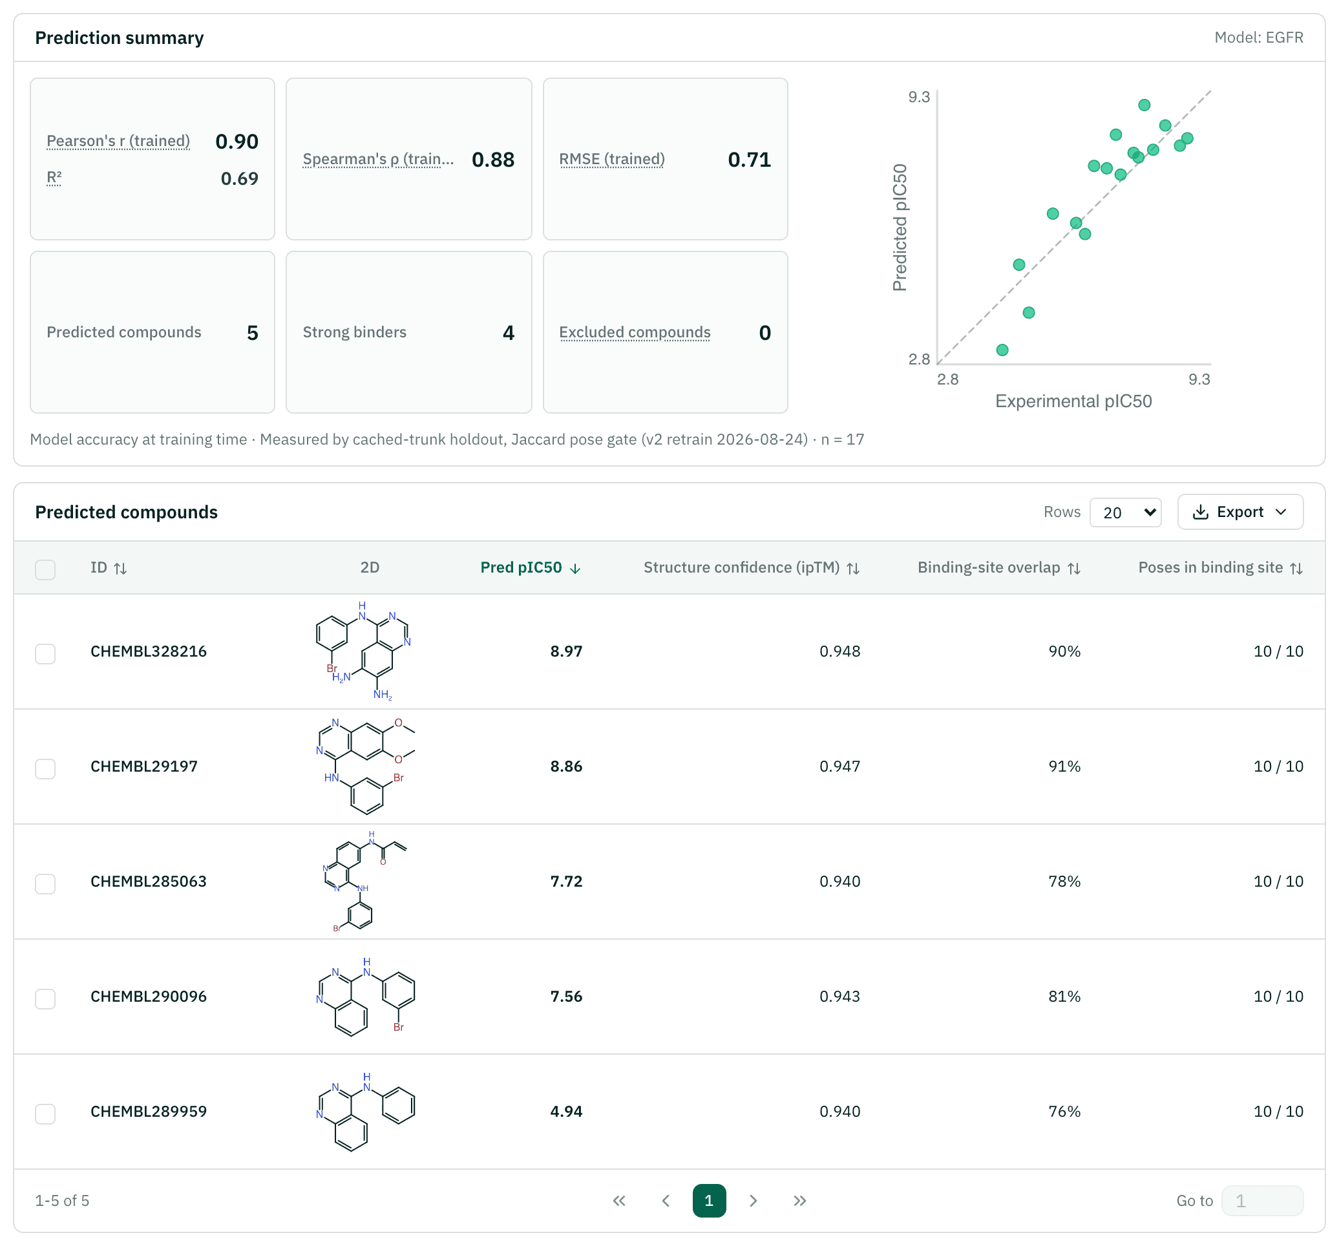
Task: Click the Pearson's r (trained) label
Action: (x=118, y=141)
